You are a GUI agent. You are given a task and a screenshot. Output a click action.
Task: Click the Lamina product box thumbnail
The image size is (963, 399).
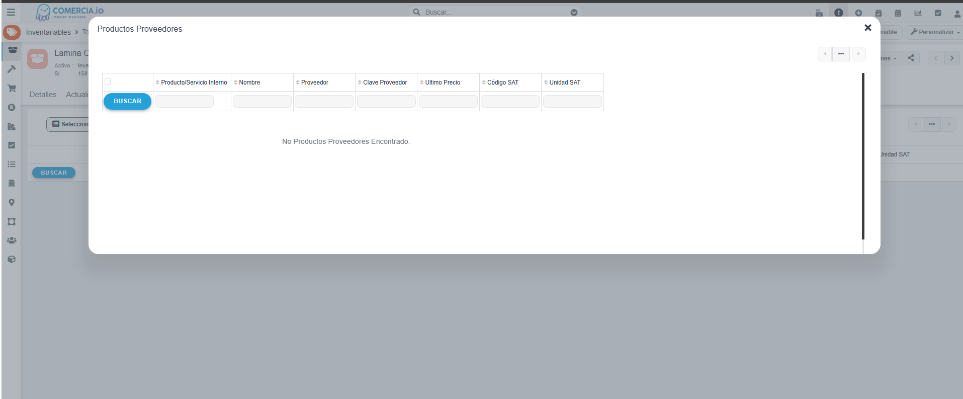[38, 59]
